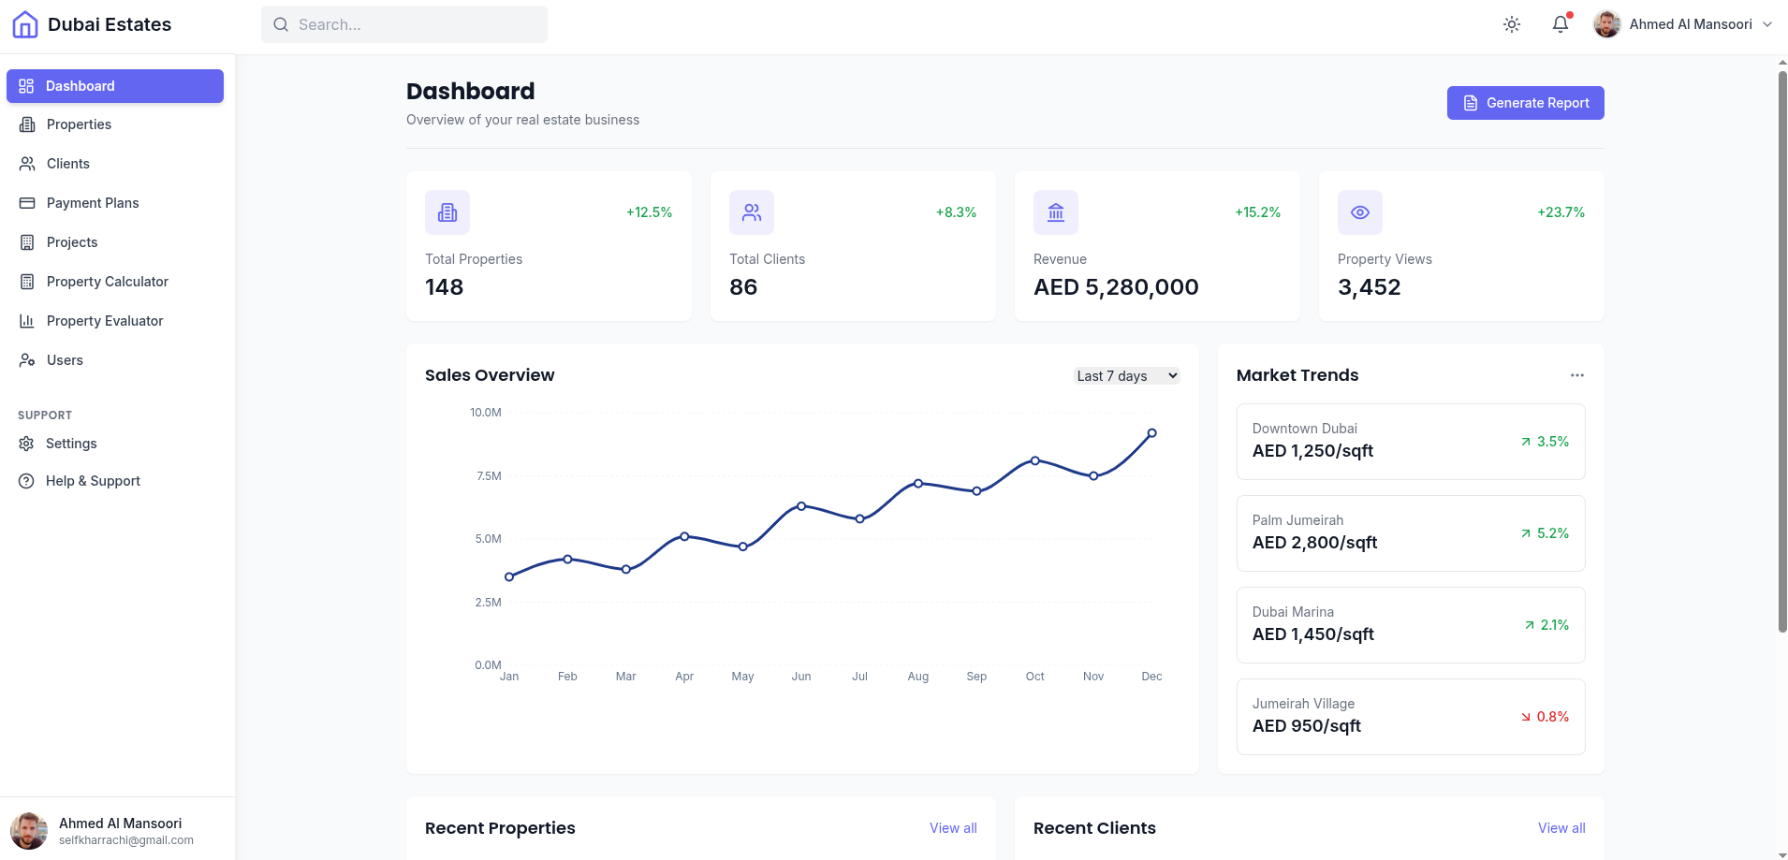1788x860 pixels.
Task: Go to Properties page
Action: tap(115, 124)
